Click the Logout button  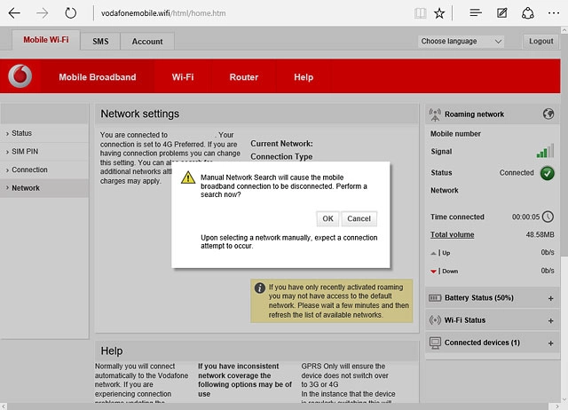click(540, 42)
